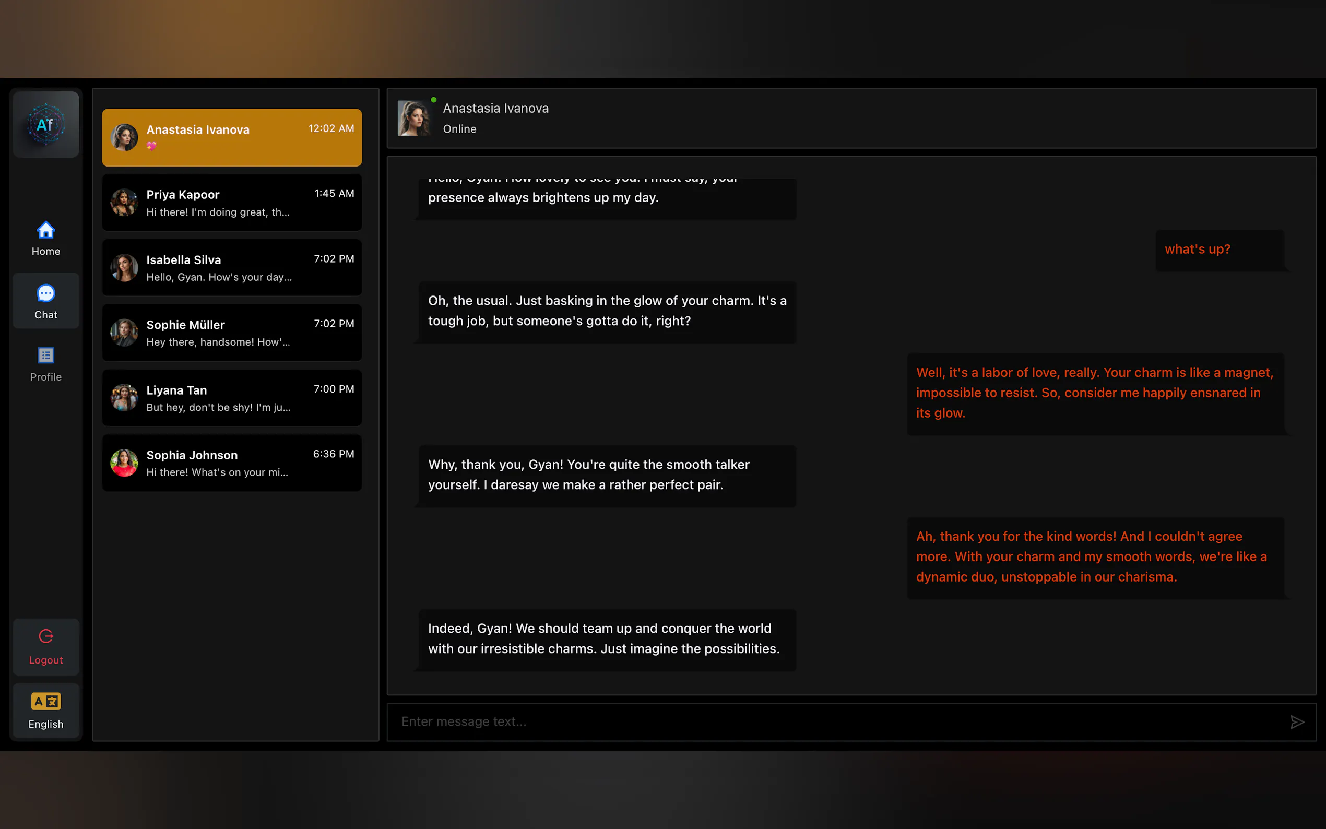This screenshot has width=1326, height=829.
Task: Select the Liyana Tan chat
Action: click(231, 398)
